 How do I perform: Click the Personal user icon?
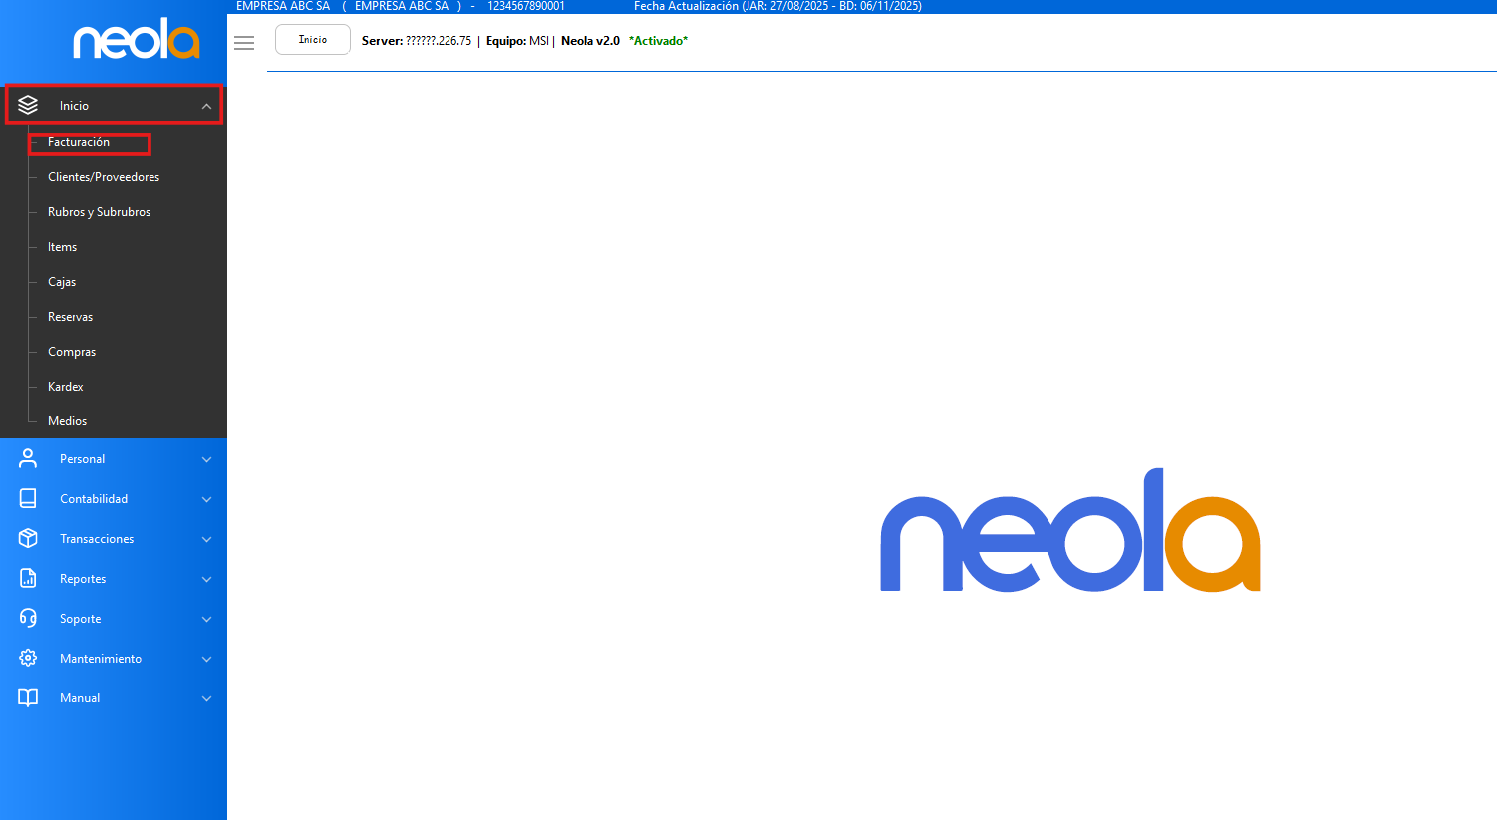coord(28,458)
